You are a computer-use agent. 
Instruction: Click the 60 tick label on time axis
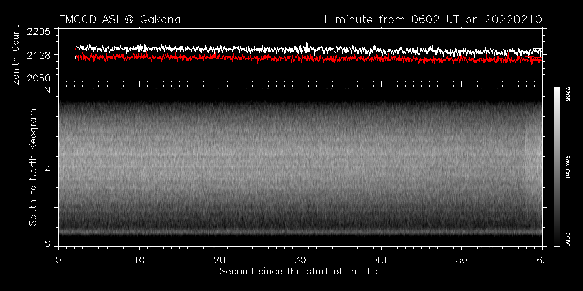point(542,259)
